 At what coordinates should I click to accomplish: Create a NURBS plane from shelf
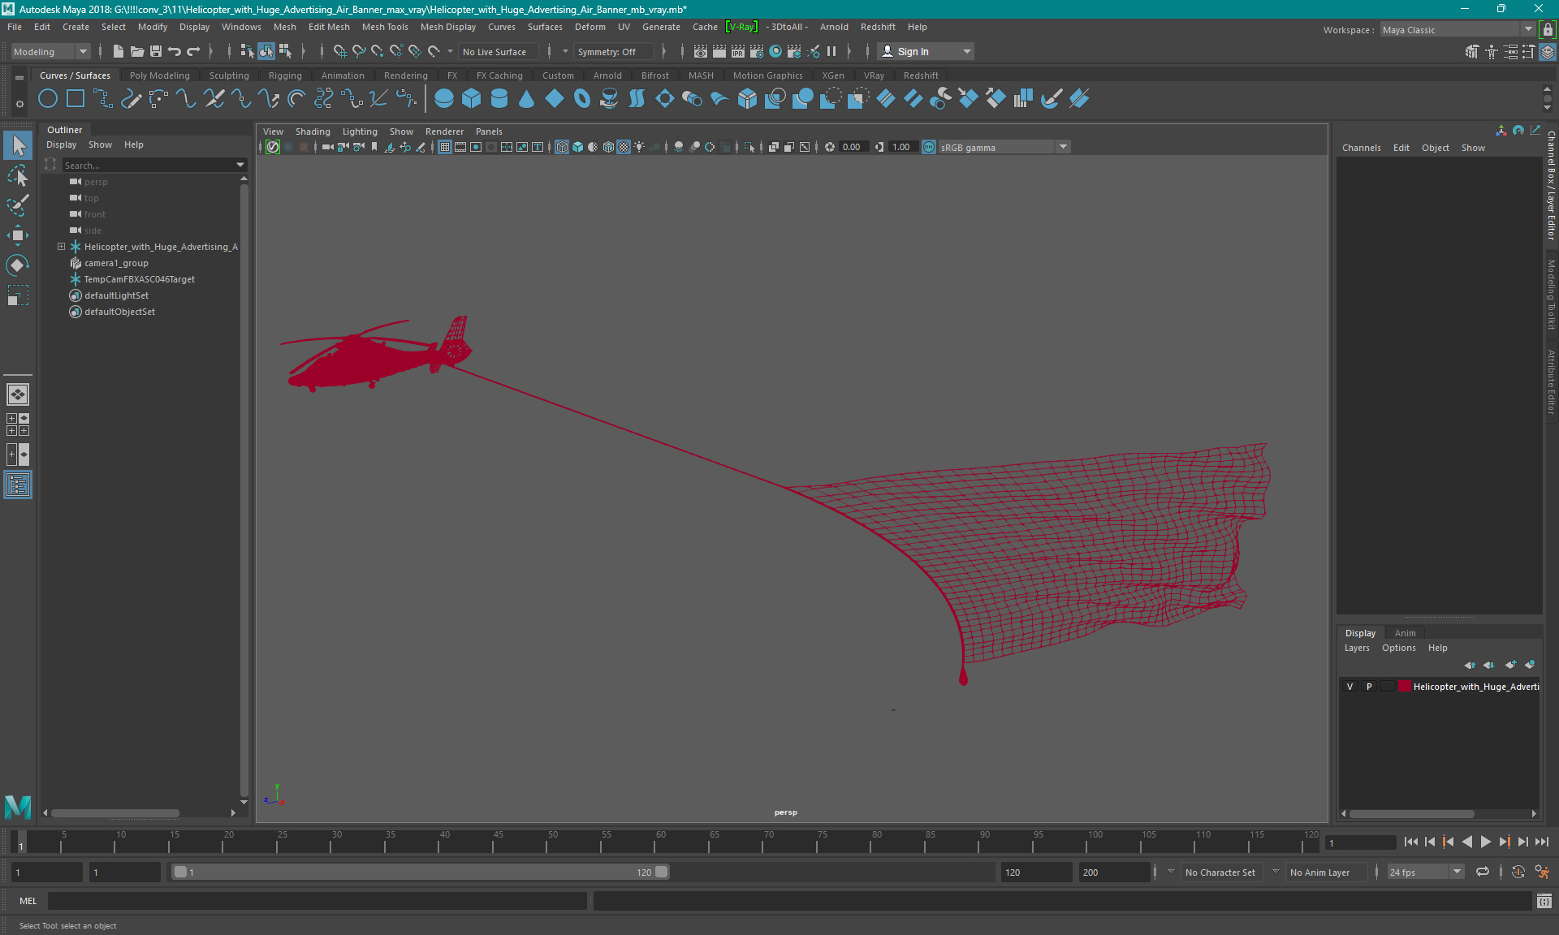click(555, 99)
